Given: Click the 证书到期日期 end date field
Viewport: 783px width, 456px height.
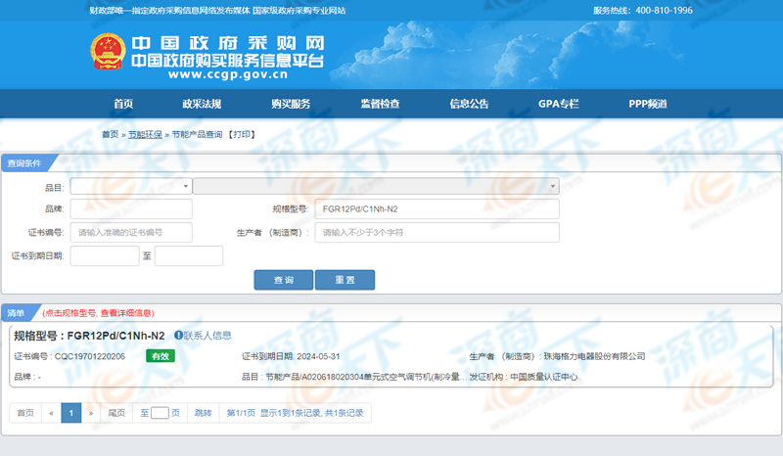Looking at the screenshot, I should click(189, 255).
